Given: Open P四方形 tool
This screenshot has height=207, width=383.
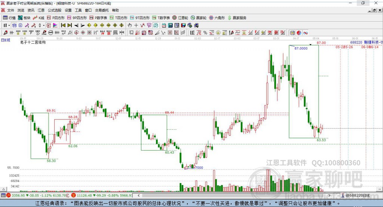Looking at the screenshot, I should (x=56, y=18).
